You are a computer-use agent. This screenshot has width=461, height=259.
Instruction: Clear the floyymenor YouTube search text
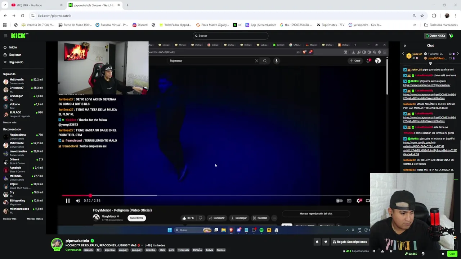256,61
